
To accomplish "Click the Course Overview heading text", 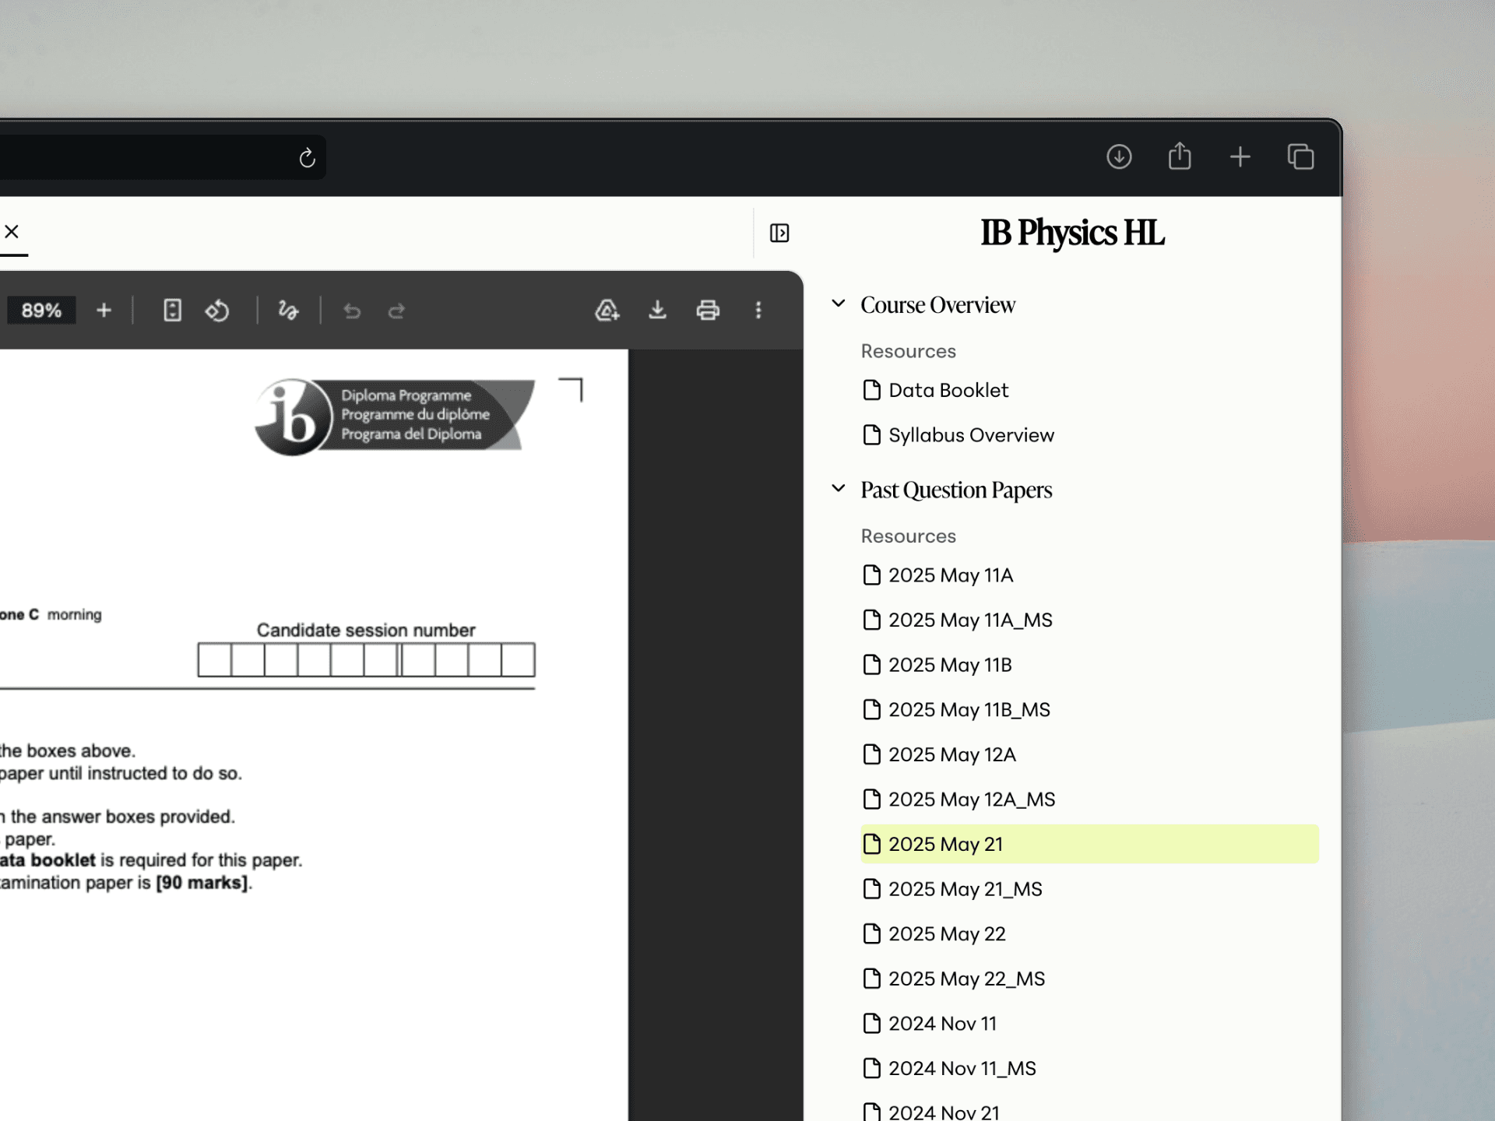I will pos(937,304).
